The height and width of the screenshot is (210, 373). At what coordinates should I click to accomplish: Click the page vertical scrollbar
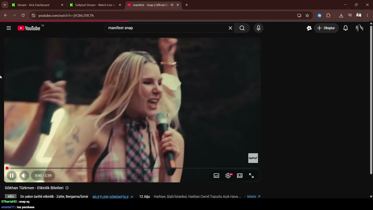[x=371, y=99]
